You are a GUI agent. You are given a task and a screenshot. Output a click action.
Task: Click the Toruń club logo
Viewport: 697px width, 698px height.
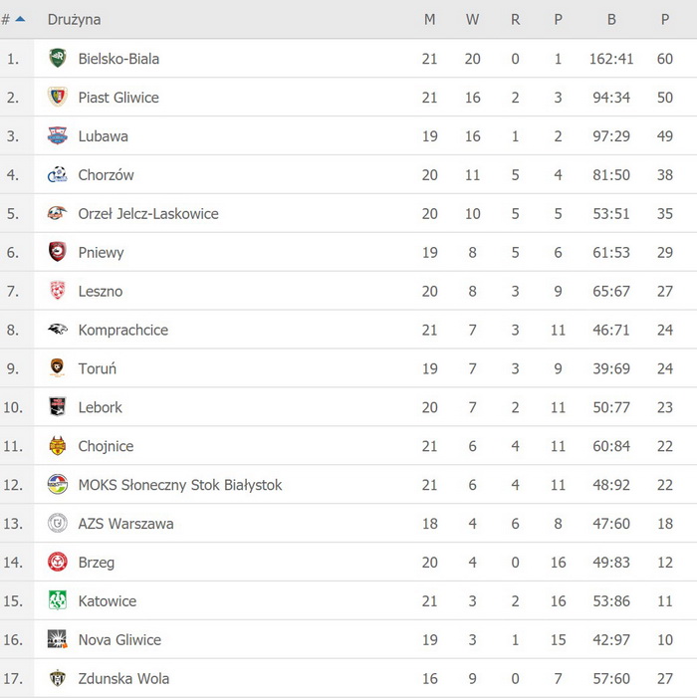(x=58, y=368)
